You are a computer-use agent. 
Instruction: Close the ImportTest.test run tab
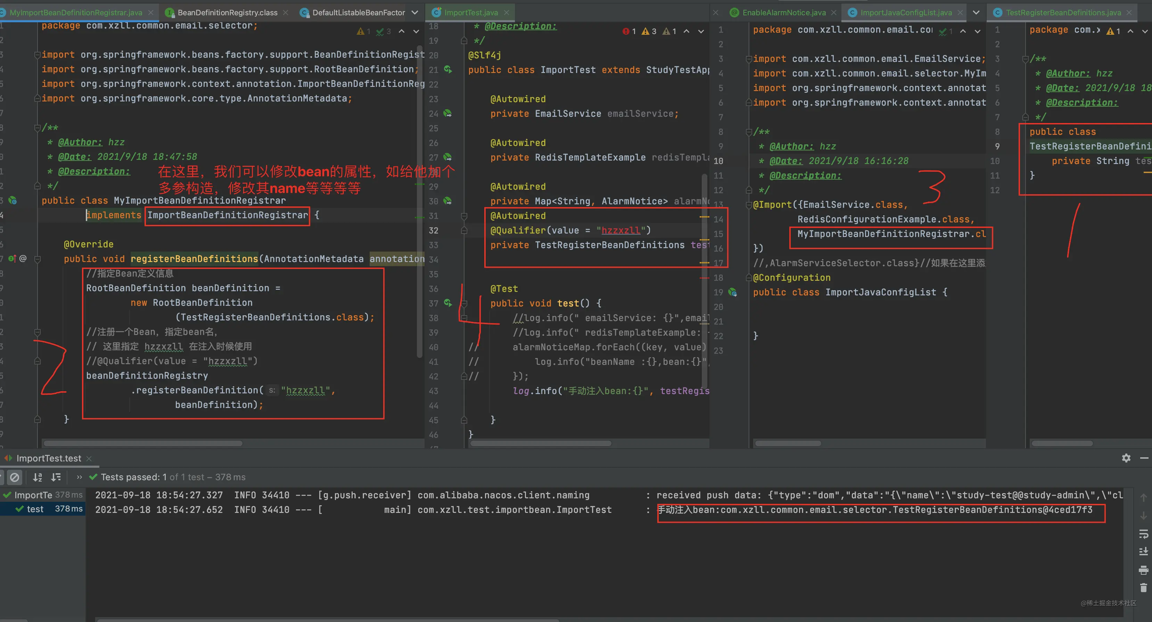tap(89, 458)
